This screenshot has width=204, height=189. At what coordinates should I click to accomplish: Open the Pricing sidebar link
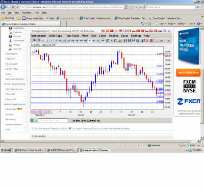pyautogui.click(x=16, y=45)
